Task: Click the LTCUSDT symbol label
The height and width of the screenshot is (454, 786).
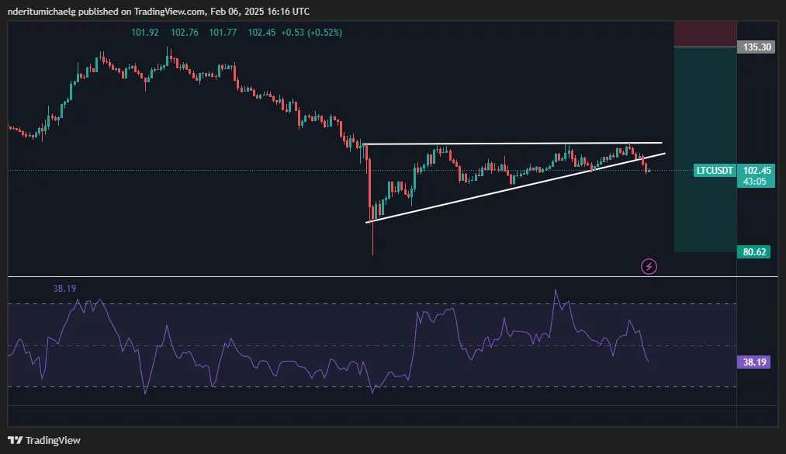Action: 715,170
